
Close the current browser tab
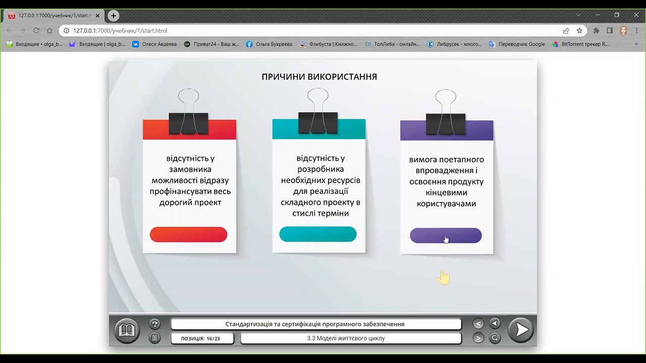click(x=97, y=16)
